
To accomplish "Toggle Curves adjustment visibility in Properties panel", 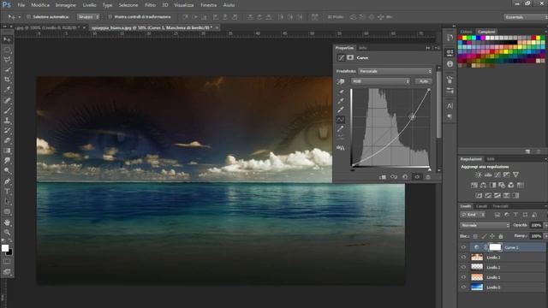I will coord(417,177).
